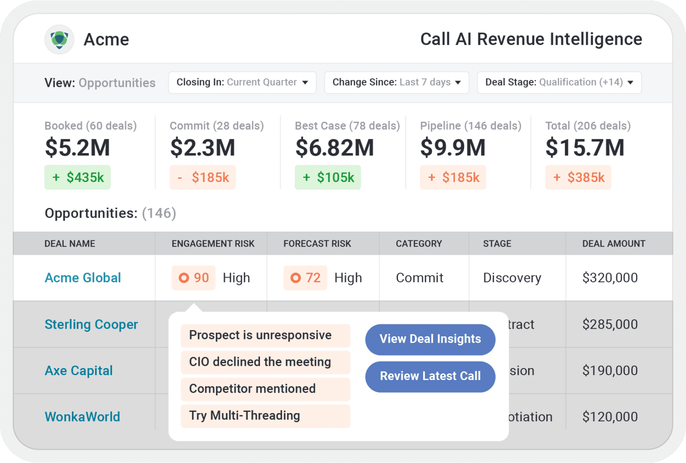
Task: Open the Closing In Current Quarter dropdown
Action: tap(242, 83)
